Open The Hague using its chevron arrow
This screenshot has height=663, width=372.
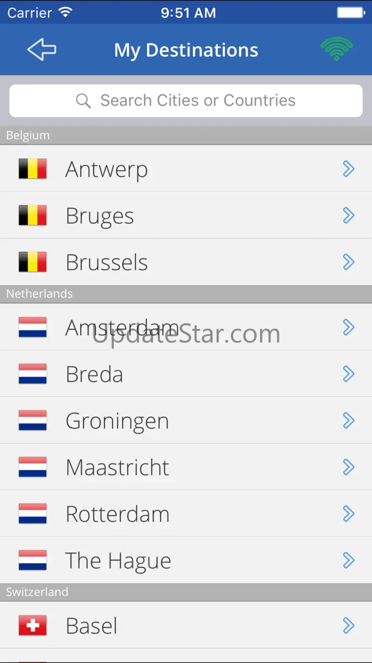(x=349, y=560)
